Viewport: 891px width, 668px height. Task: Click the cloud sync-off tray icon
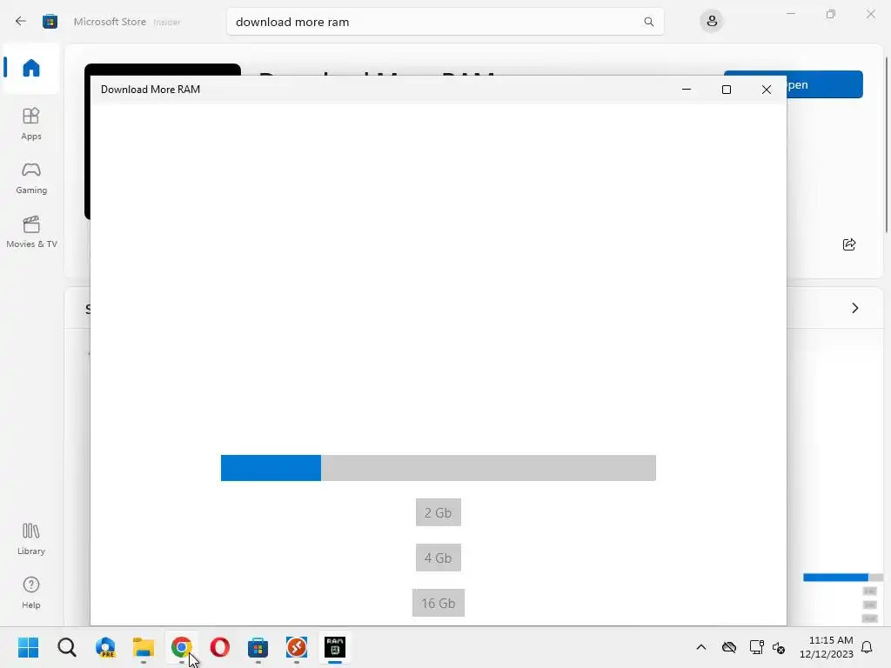coord(729,647)
